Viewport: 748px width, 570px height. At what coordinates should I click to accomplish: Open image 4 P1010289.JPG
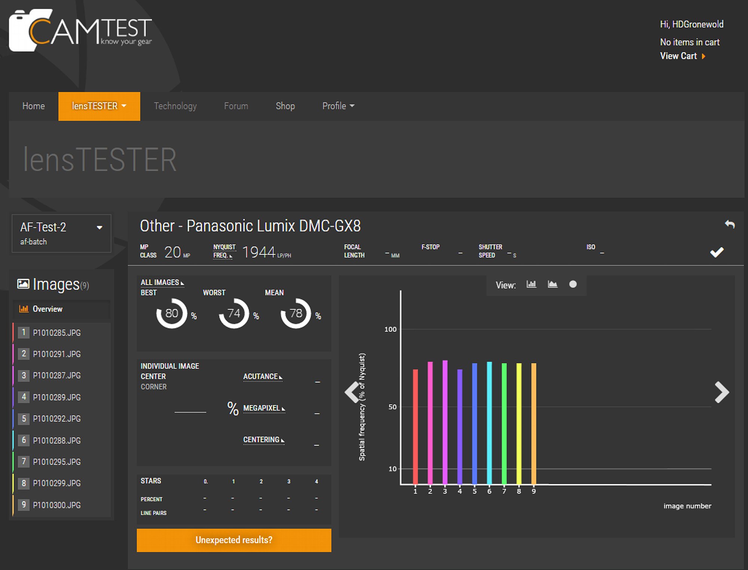coord(61,397)
